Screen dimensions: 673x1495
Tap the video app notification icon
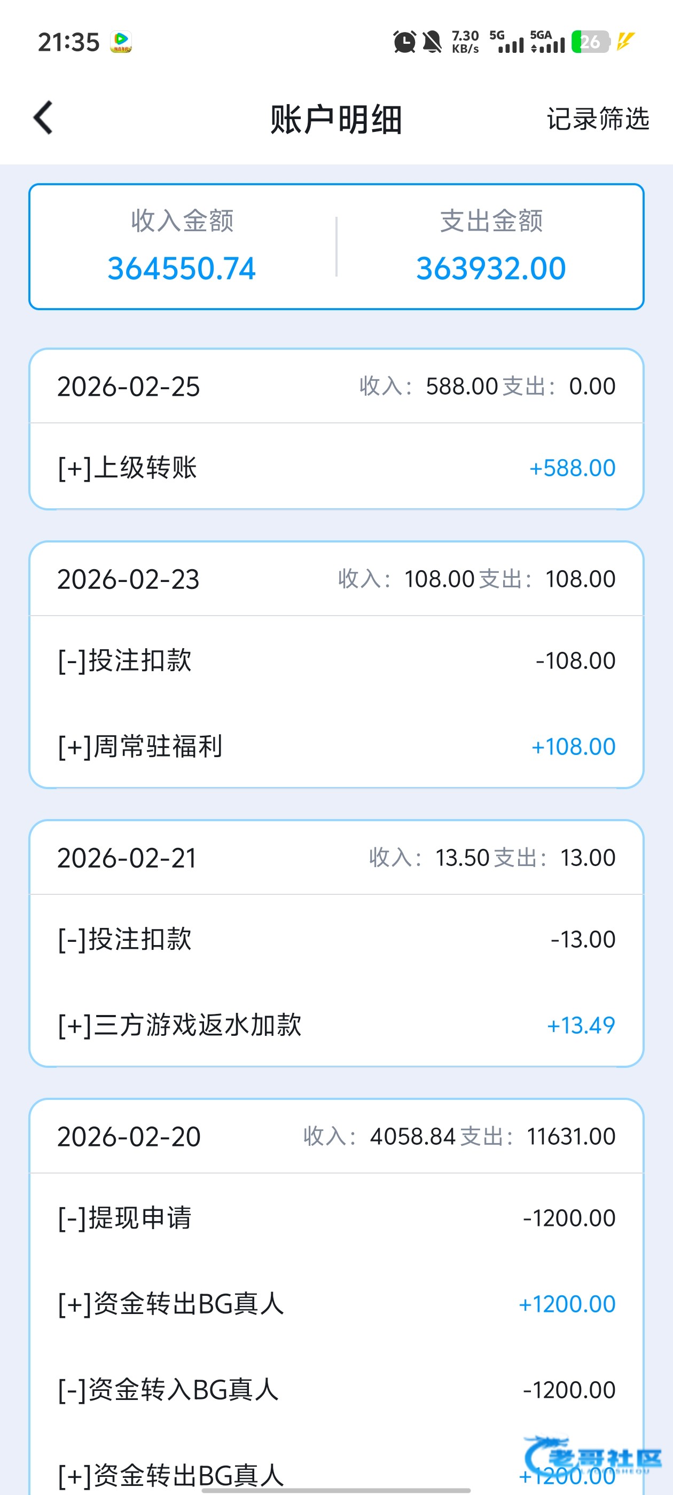(x=121, y=42)
